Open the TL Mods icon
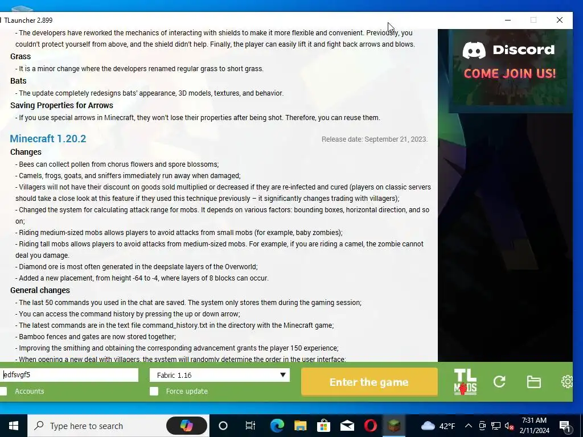 click(465, 382)
